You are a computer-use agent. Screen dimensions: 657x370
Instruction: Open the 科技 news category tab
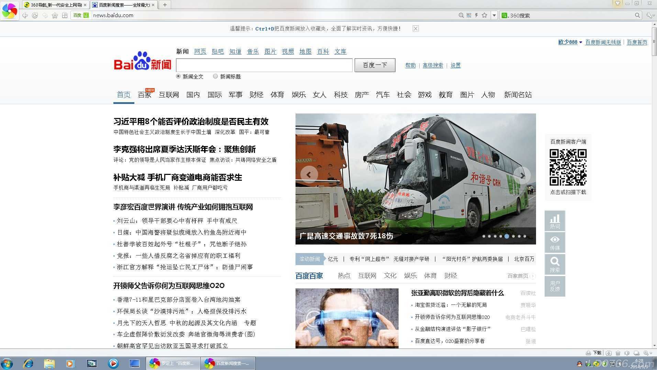(x=341, y=95)
